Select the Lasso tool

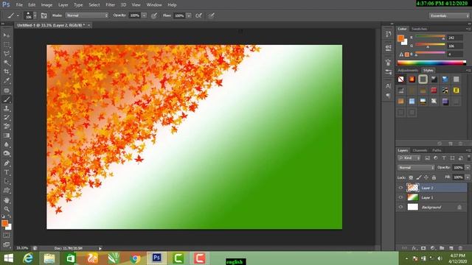tap(7, 54)
